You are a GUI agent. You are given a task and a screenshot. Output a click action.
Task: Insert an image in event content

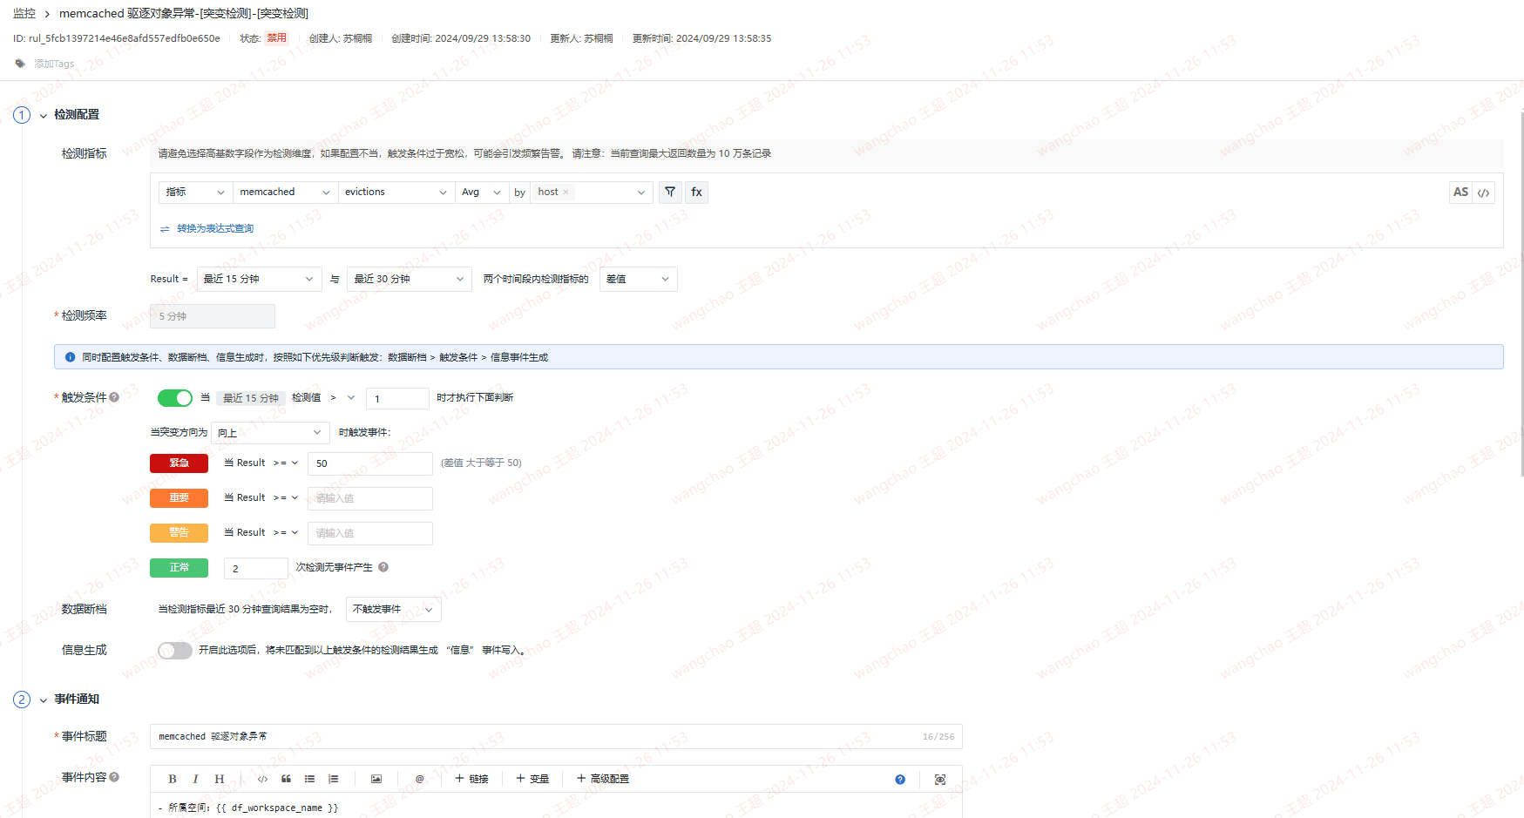pos(376,779)
